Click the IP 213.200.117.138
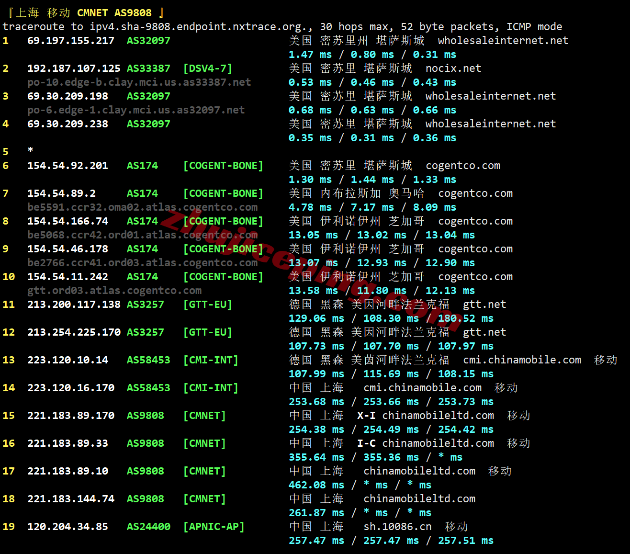Screen dimensions: 630x554 point(74,305)
